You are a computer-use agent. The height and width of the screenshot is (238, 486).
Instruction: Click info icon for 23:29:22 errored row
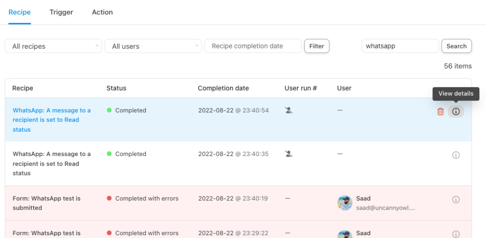456,234
